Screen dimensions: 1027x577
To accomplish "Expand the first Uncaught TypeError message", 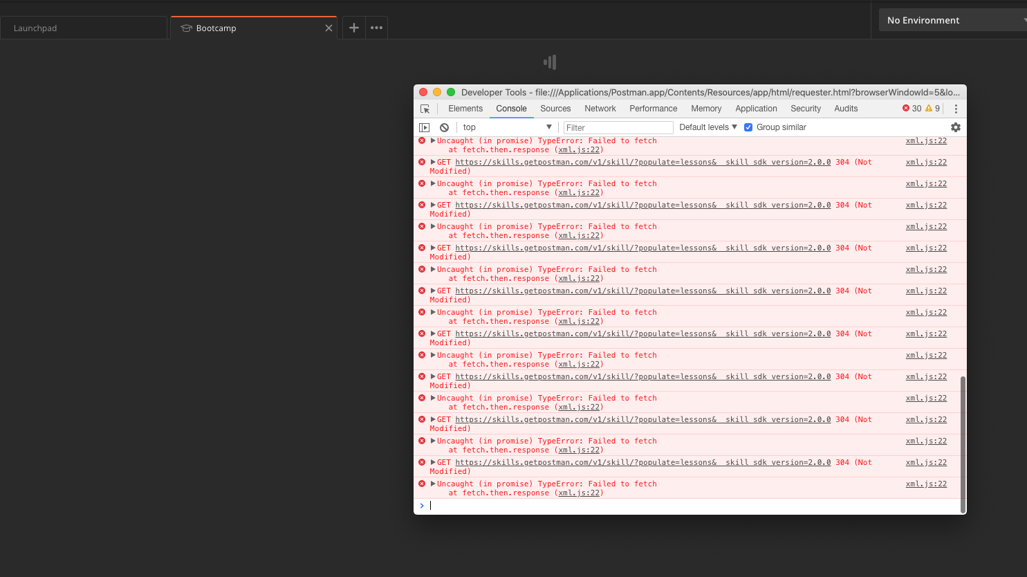I will tap(433, 140).
